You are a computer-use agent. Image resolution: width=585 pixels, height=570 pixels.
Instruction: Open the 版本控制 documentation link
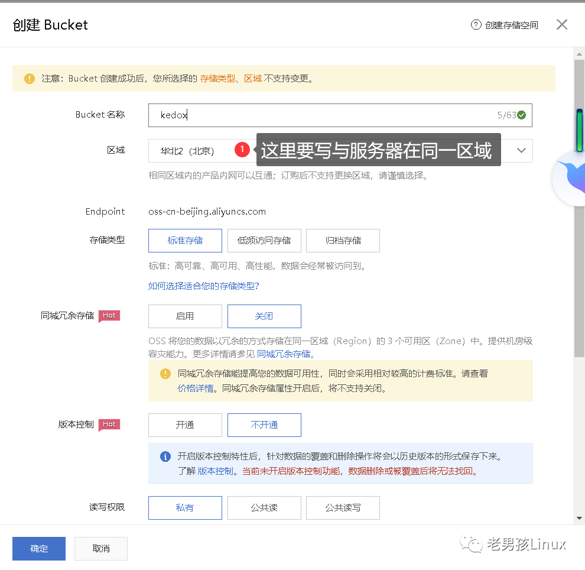[215, 471]
